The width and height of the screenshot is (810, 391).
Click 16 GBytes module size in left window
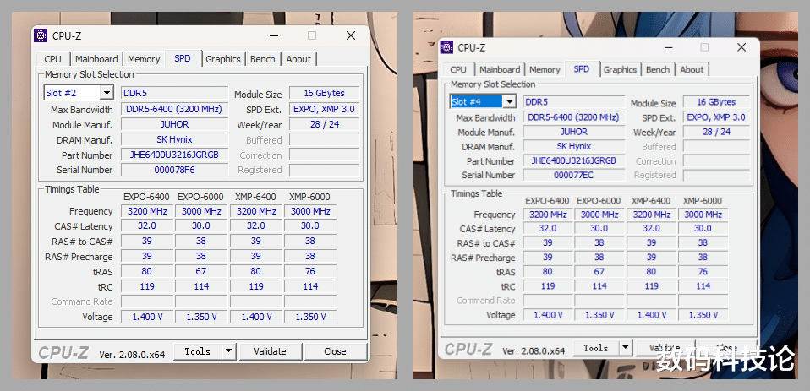[x=325, y=94]
